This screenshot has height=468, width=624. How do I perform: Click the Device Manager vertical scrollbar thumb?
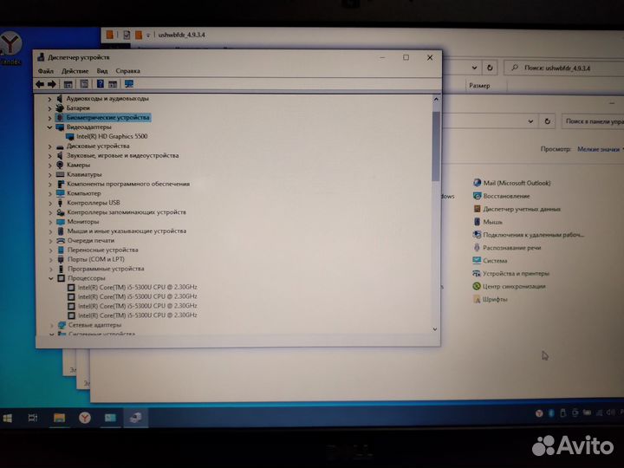point(436,146)
